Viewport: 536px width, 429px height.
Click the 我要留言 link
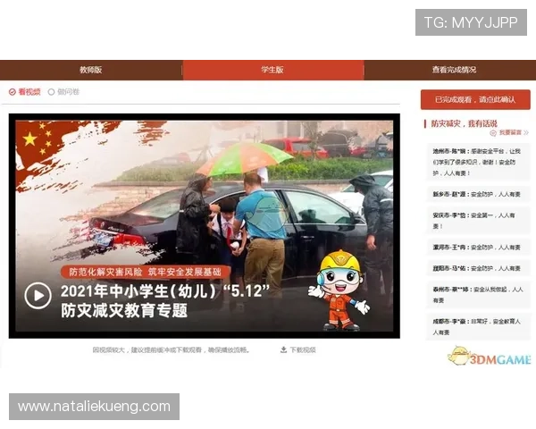510,132
